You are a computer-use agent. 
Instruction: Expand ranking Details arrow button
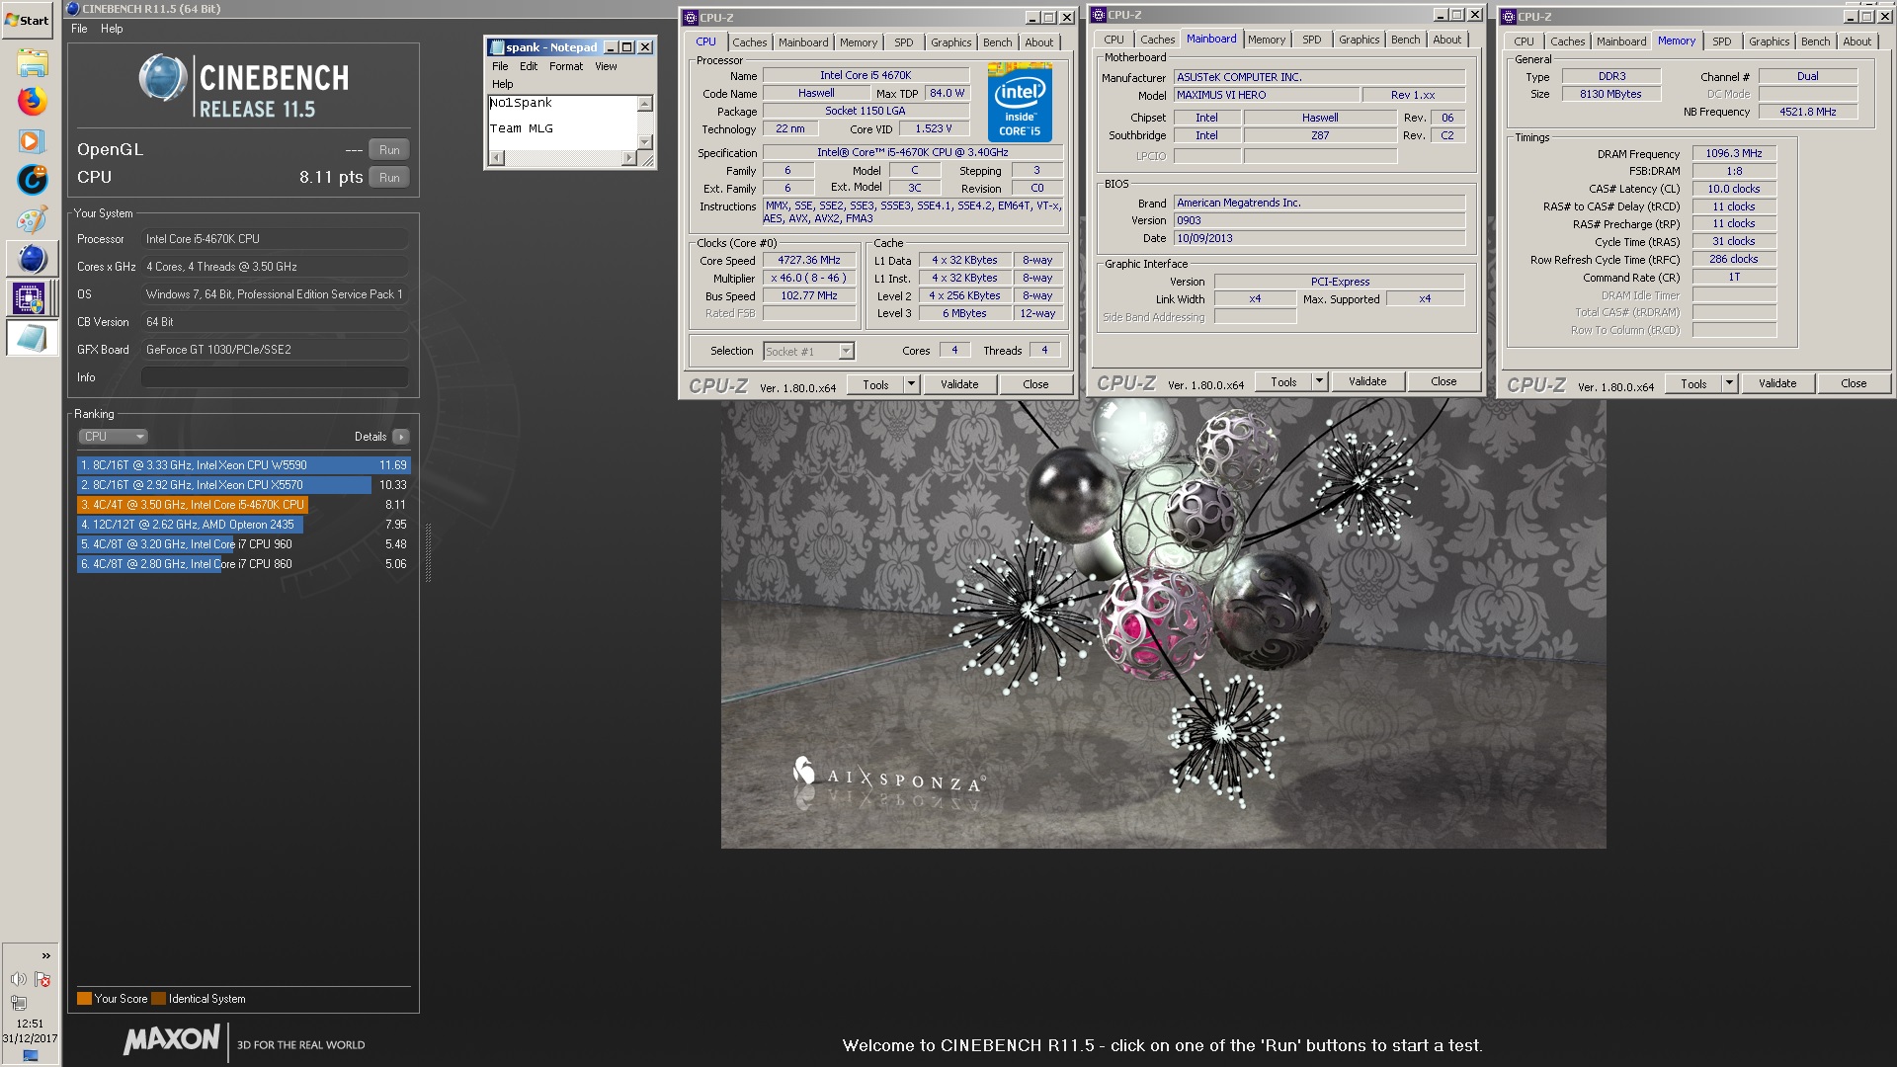tap(400, 437)
